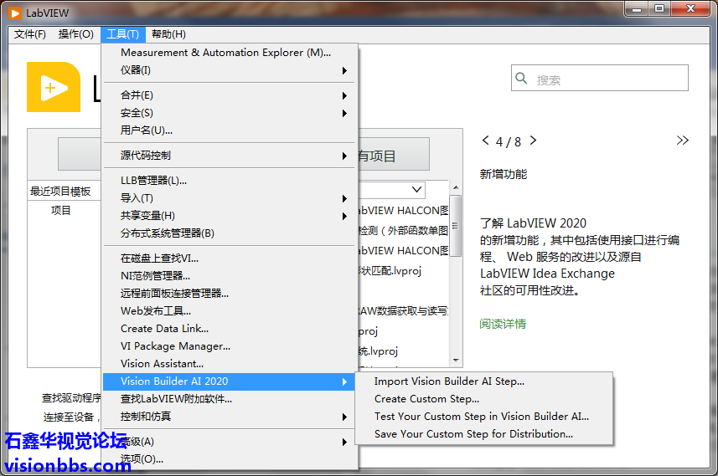Click in the 搜索 search field
This screenshot has height=476, width=718.
click(x=607, y=79)
